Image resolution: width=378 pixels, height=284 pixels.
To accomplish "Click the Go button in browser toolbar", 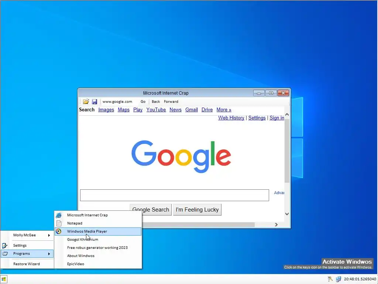I will coord(143,102).
